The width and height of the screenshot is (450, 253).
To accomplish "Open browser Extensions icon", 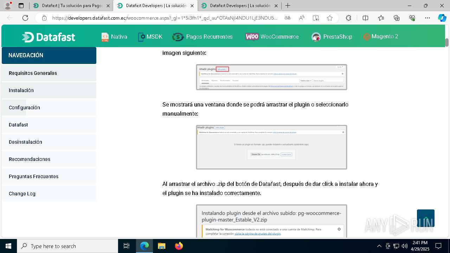I will pyautogui.click(x=348, y=18).
